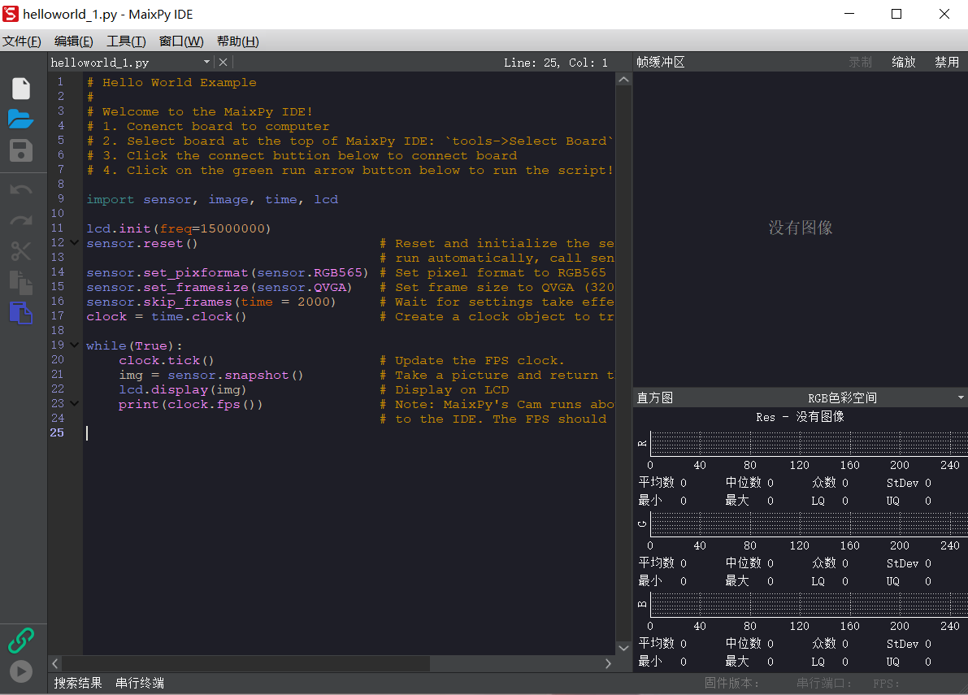Save the file with the floppy disk icon
Screen dimensions: 968x695
[x=21, y=150]
